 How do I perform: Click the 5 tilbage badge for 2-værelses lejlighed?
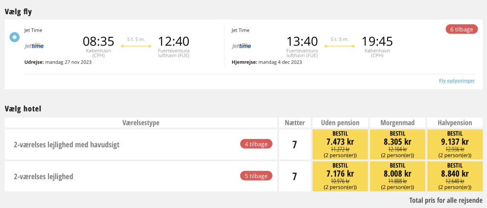tap(256, 176)
